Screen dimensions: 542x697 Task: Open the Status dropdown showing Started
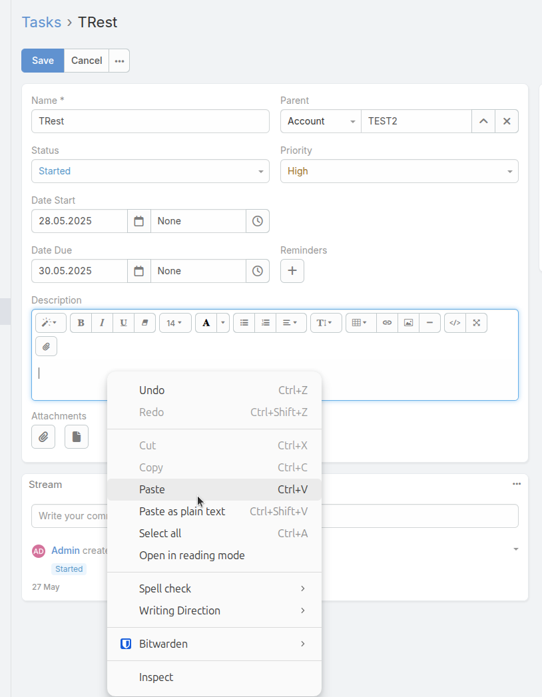click(150, 171)
